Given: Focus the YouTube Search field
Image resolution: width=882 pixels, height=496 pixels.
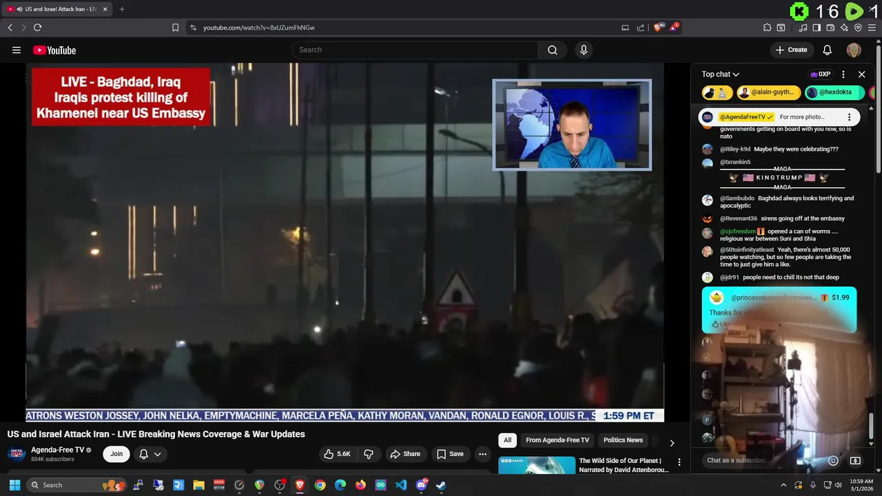Looking at the screenshot, I should pos(416,50).
